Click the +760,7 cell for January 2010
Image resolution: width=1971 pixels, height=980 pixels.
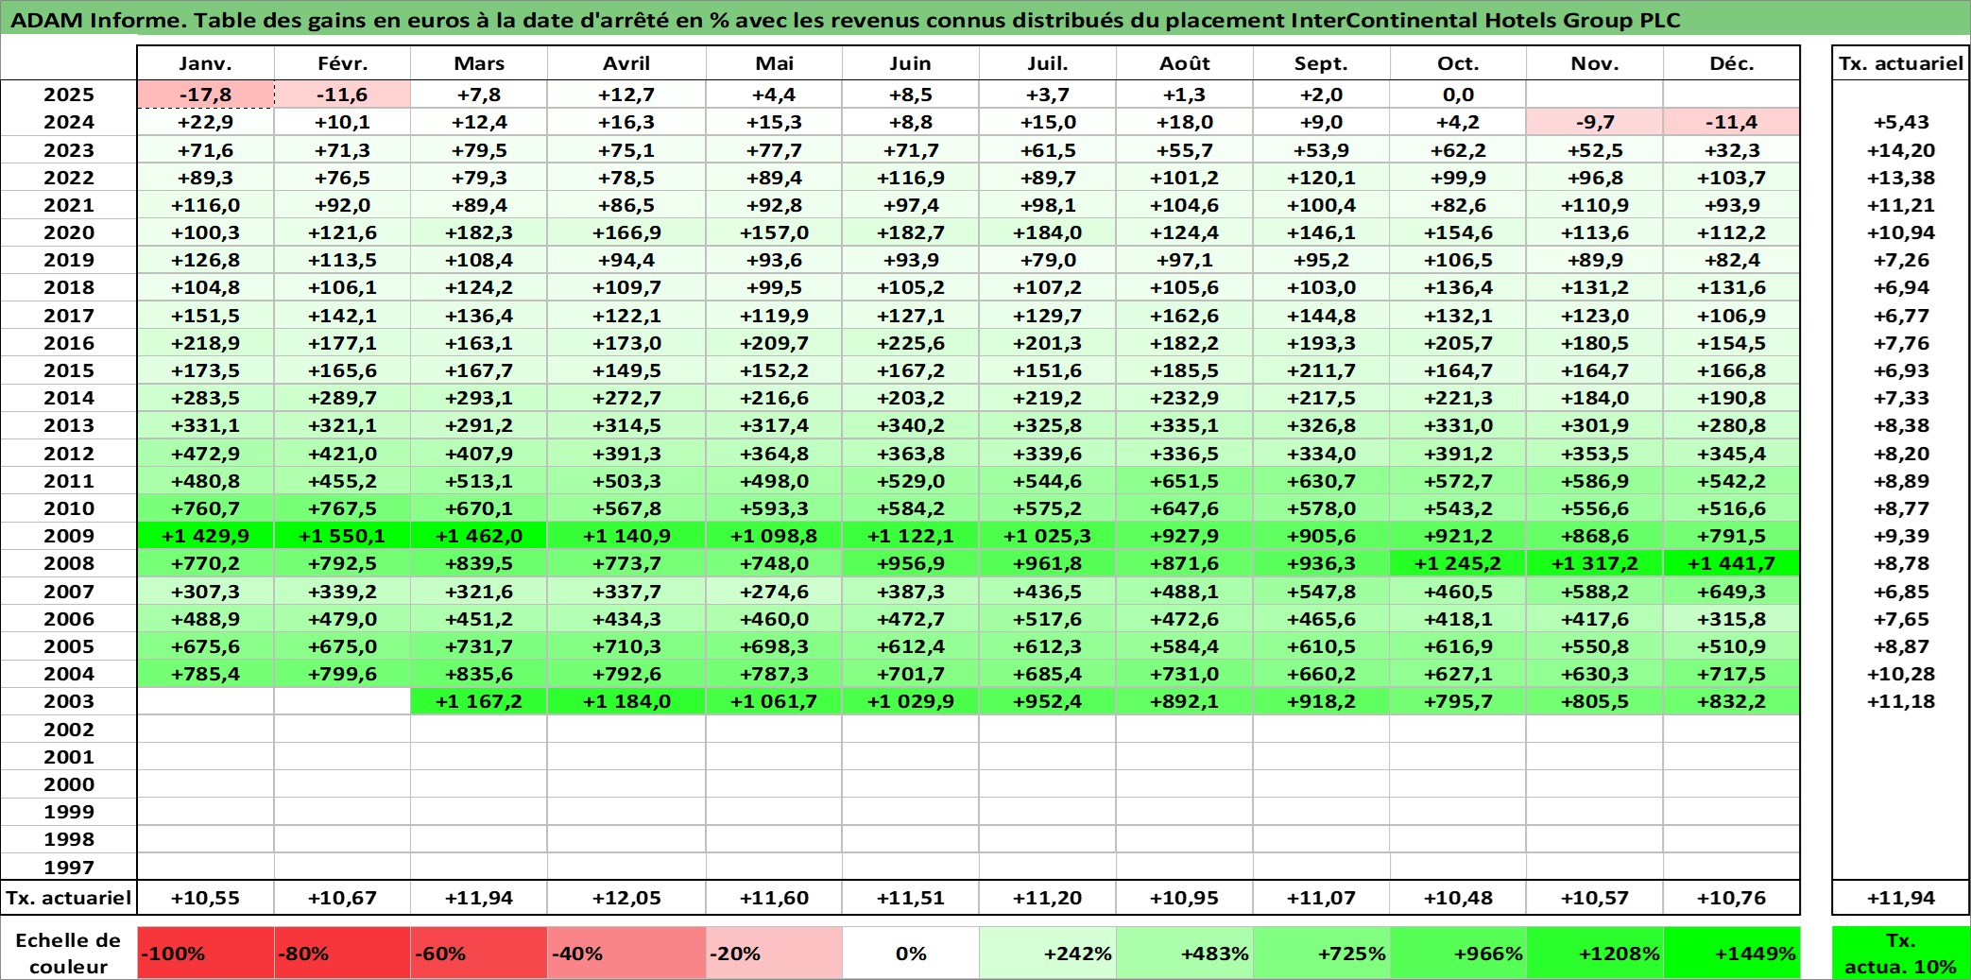tap(206, 508)
